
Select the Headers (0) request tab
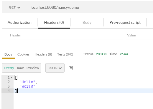(x=54, y=22)
